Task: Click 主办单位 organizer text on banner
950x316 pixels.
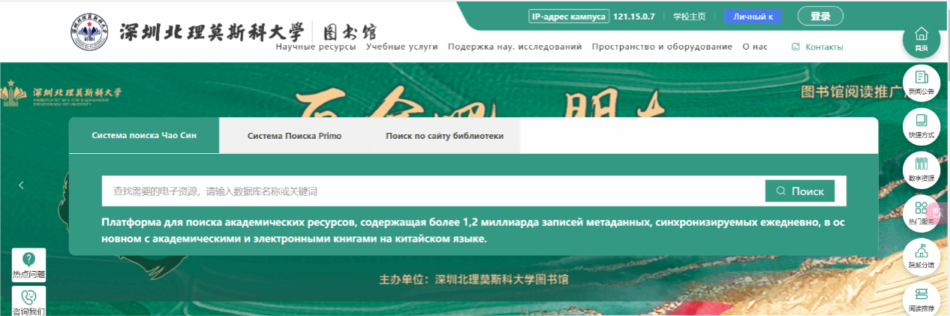Action: (474, 280)
